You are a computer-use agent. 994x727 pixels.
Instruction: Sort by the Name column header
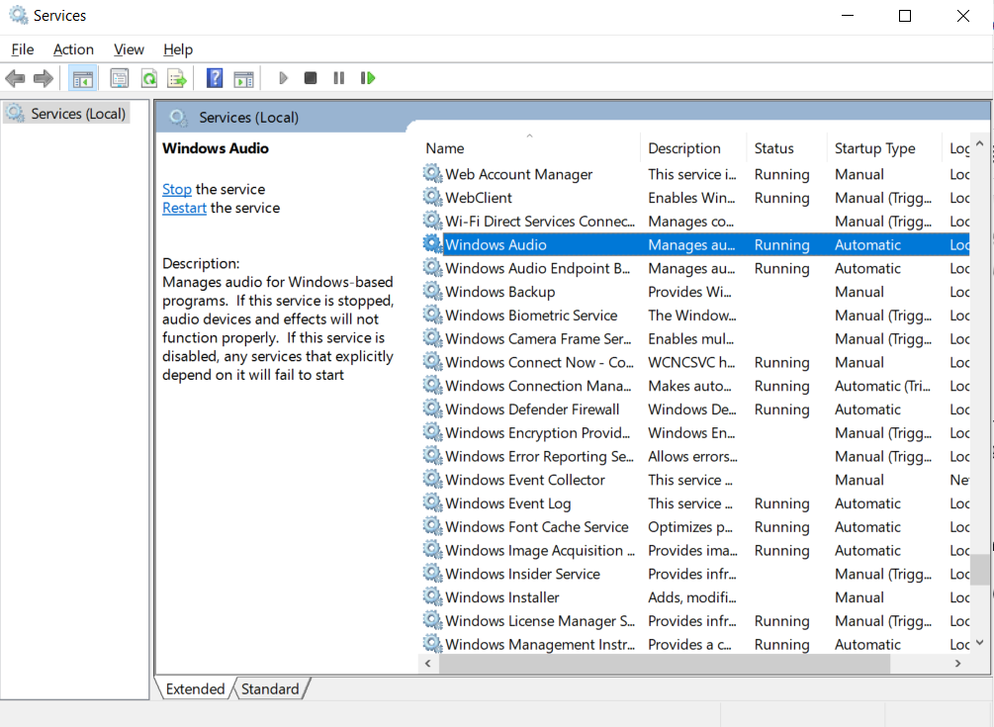coord(529,148)
